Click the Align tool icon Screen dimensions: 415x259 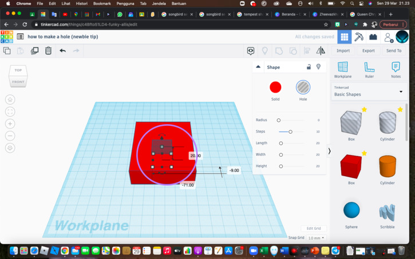307,50
